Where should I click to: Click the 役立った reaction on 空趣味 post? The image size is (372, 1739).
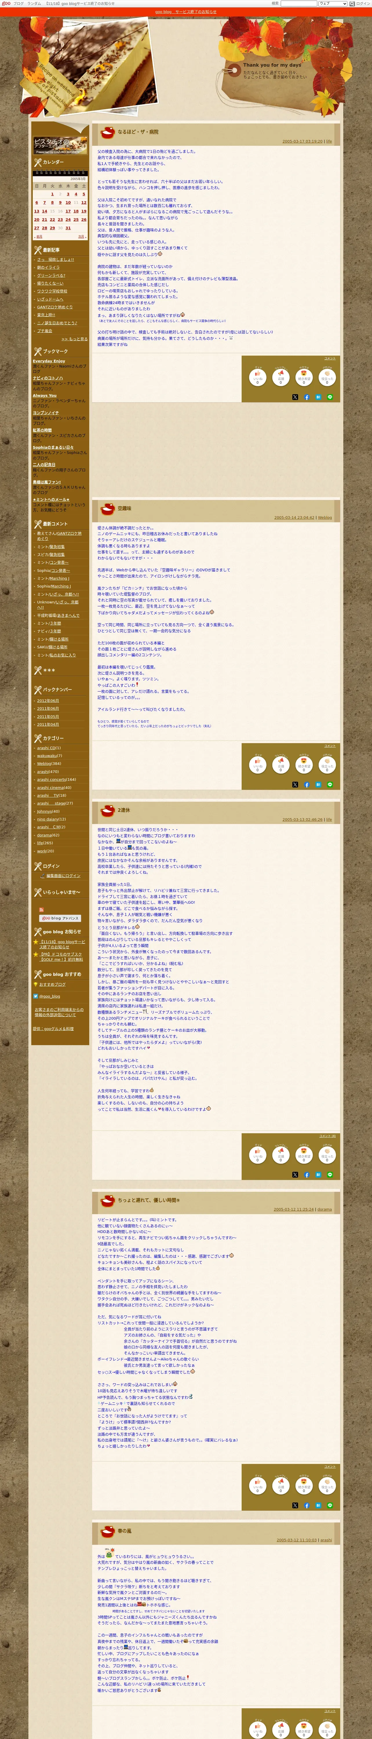click(x=327, y=764)
